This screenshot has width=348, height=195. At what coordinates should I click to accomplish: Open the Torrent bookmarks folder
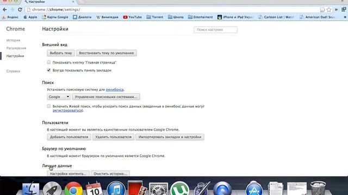coord(155,17)
